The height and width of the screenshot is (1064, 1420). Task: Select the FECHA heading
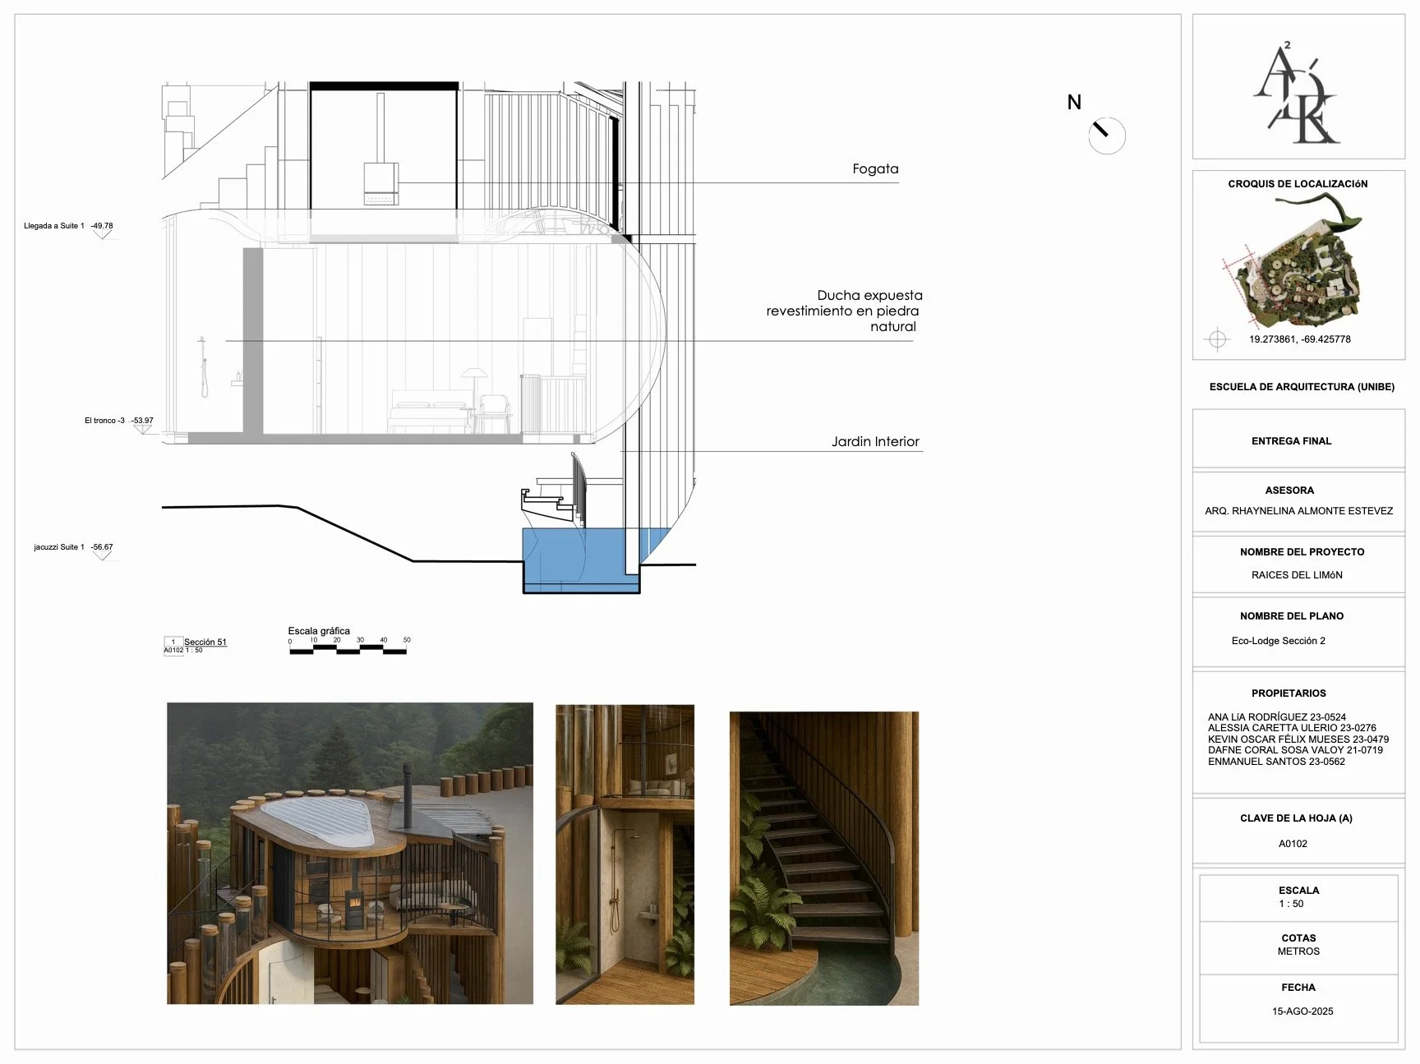(1298, 988)
